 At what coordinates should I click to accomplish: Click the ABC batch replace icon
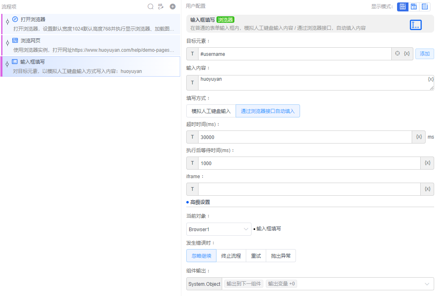(161, 7)
